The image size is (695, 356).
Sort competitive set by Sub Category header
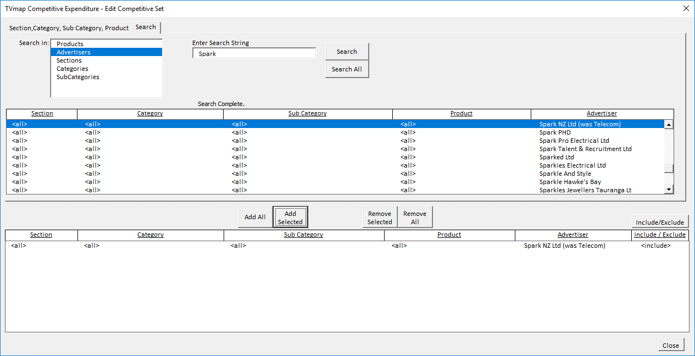click(x=303, y=235)
